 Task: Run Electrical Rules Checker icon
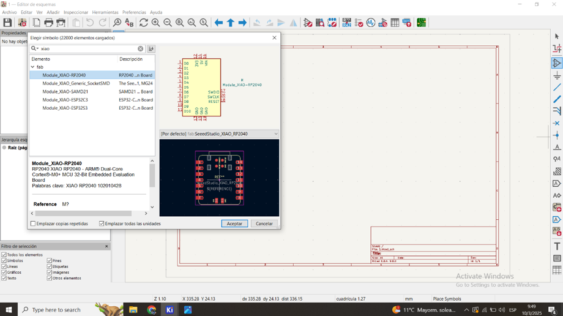coord(359,23)
